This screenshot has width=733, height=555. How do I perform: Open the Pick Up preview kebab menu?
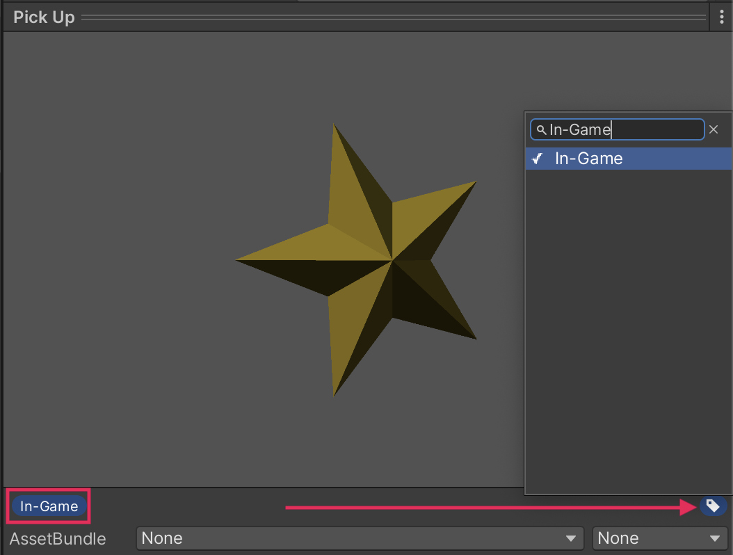722,18
